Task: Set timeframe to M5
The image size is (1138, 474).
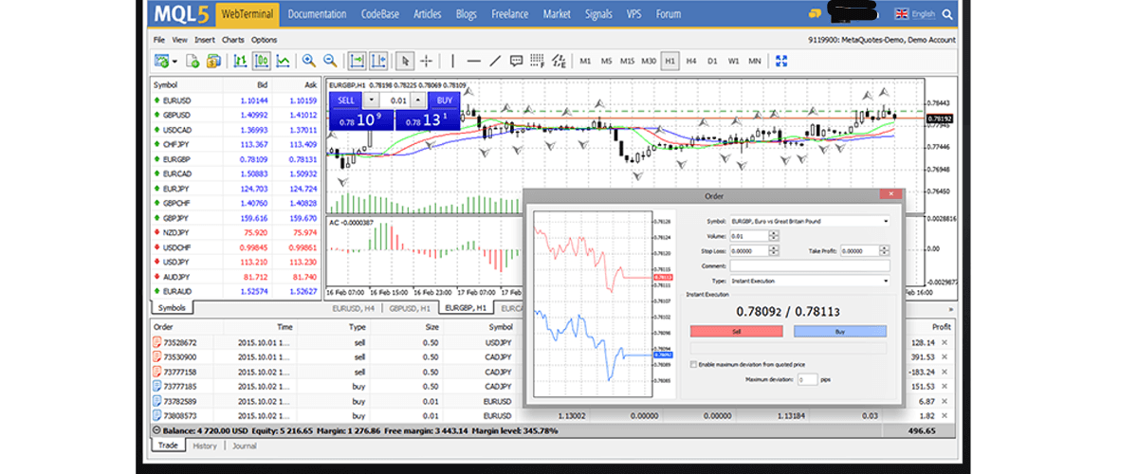Action: tap(606, 61)
